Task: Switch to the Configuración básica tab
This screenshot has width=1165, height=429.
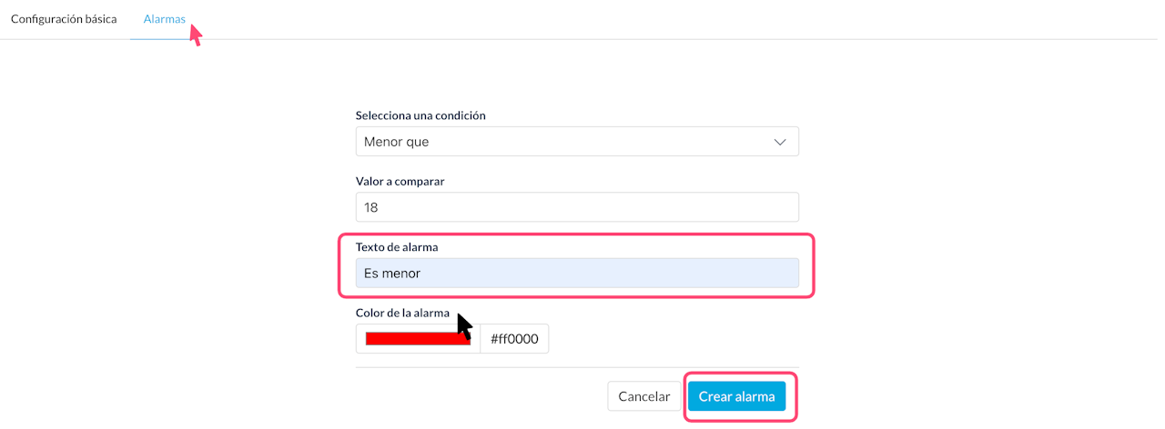Action: (x=64, y=19)
